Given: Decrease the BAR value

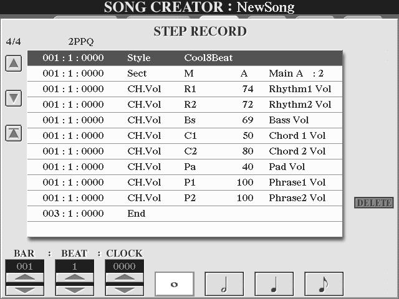Looking at the screenshot, I should [25, 290].
